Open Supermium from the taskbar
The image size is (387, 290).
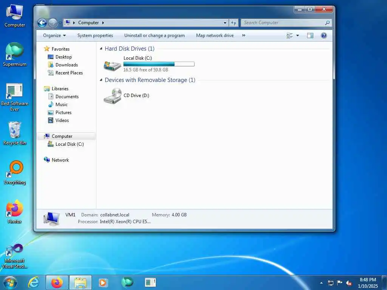point(127,282)
